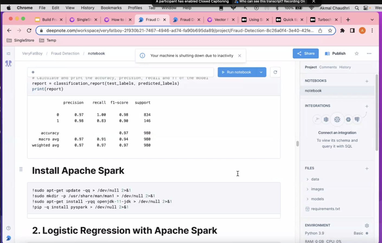The width and height of the screenshot is (382, 243).
Task: Open the three-dot project options menu
Action: (369, 54)
